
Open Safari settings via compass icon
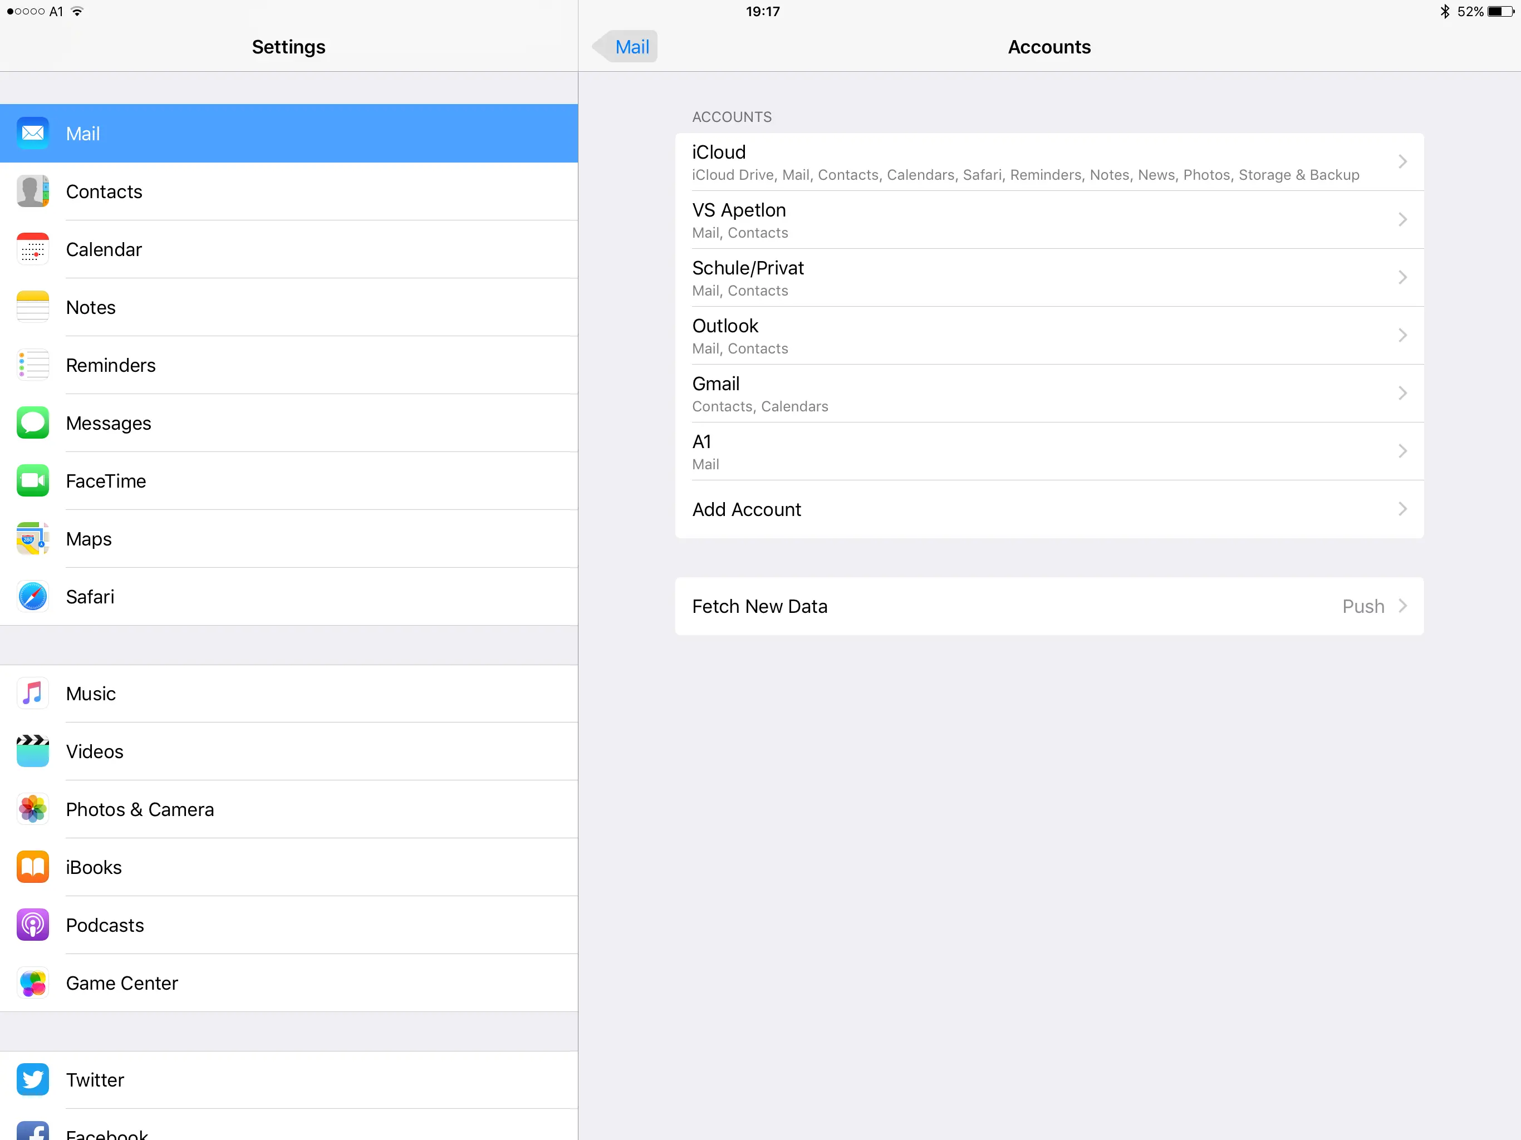point(32,597)
